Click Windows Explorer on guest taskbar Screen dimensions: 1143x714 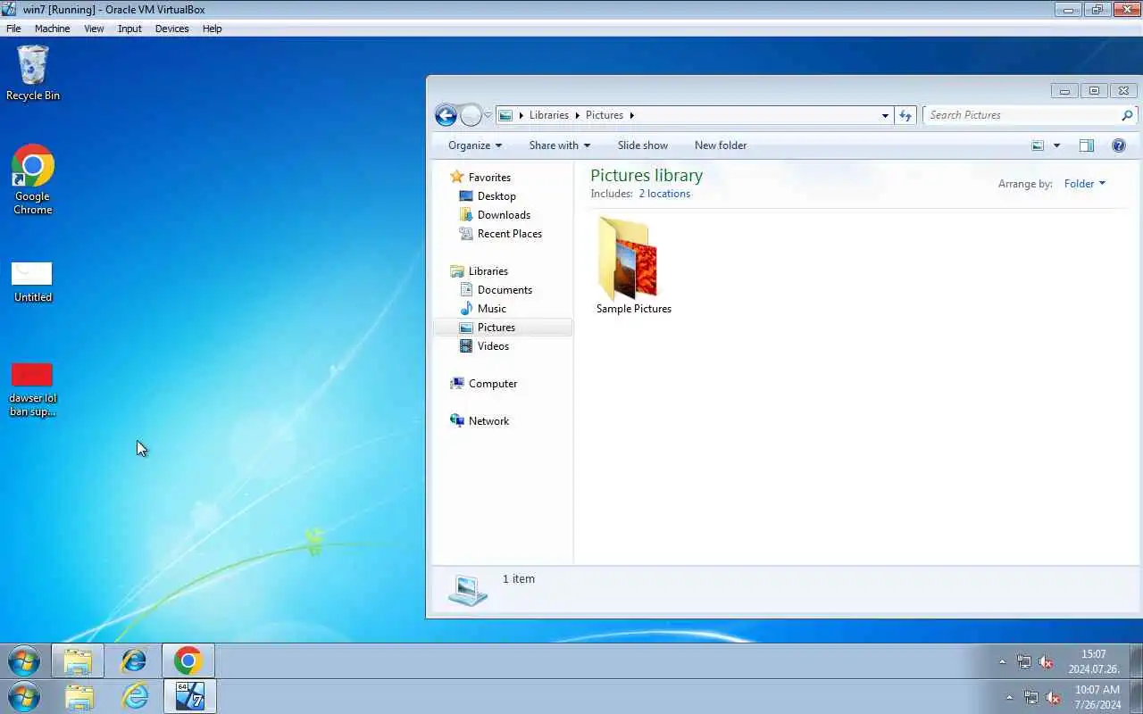78,661
